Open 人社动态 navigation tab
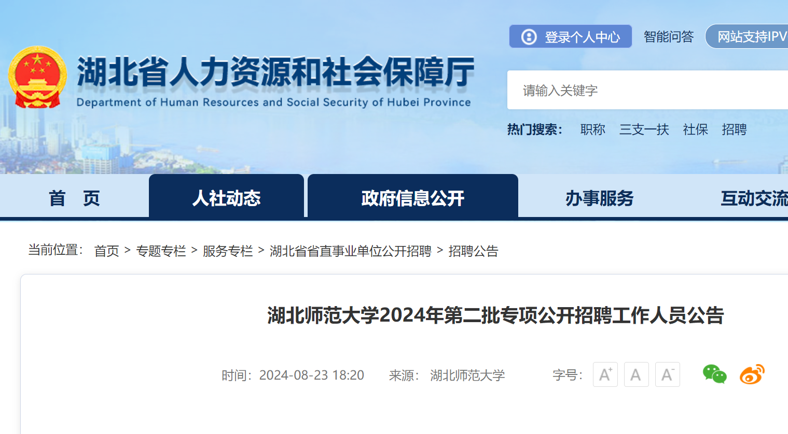The height and width of the screenshot is (434, 788). [x=226, y=196]
